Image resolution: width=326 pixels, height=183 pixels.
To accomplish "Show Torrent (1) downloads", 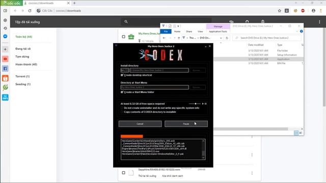I will tap(22, 76).
